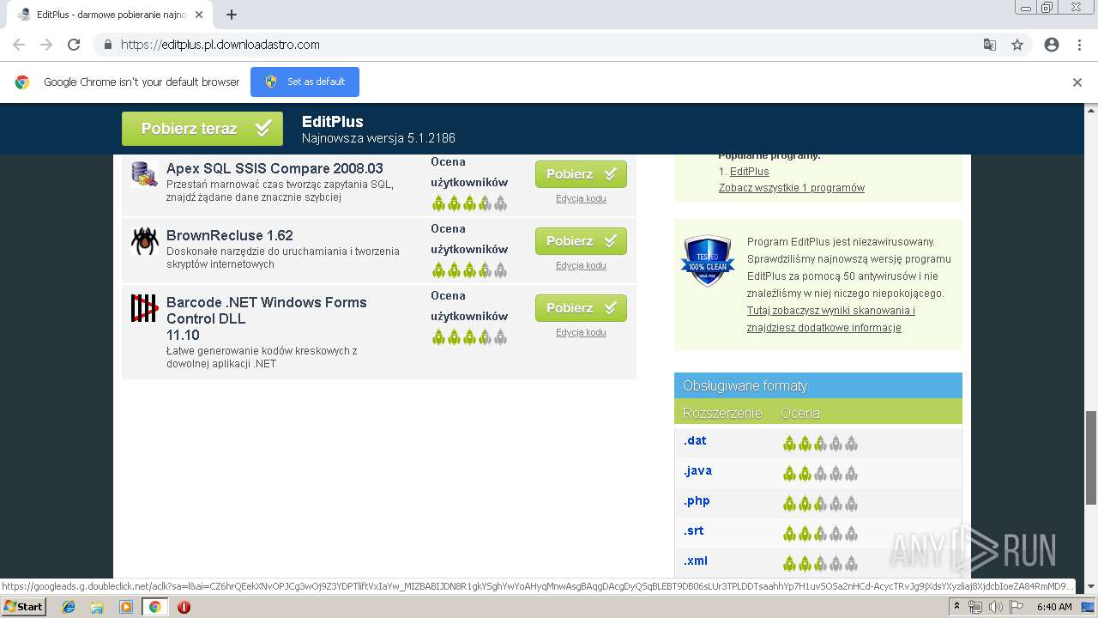The image size is (1098, 618).
Task: Click the Barcode .NET barcode icon
Action: [144, 308]
